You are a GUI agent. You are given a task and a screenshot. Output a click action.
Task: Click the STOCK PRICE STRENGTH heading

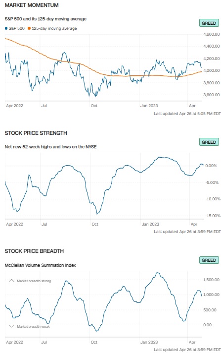point(36,133)
